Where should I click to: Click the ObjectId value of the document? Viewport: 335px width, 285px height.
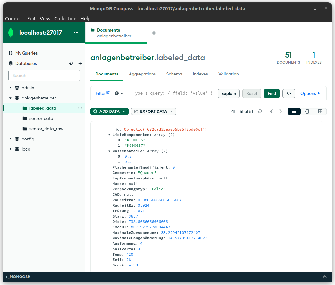click(165, 130)
